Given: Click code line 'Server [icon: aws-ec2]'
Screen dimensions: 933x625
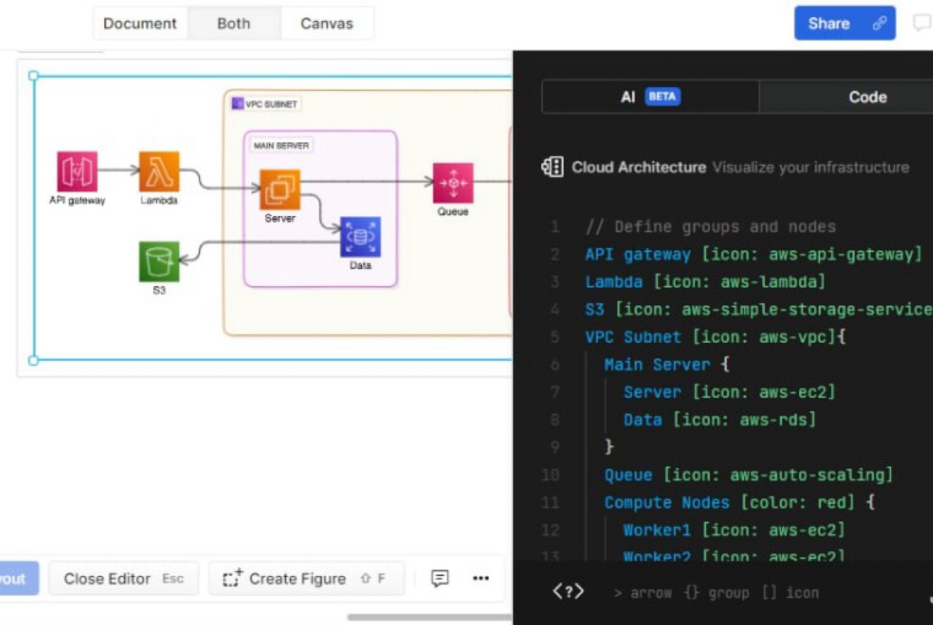Looking at the screenshot, I should point(729,393).
